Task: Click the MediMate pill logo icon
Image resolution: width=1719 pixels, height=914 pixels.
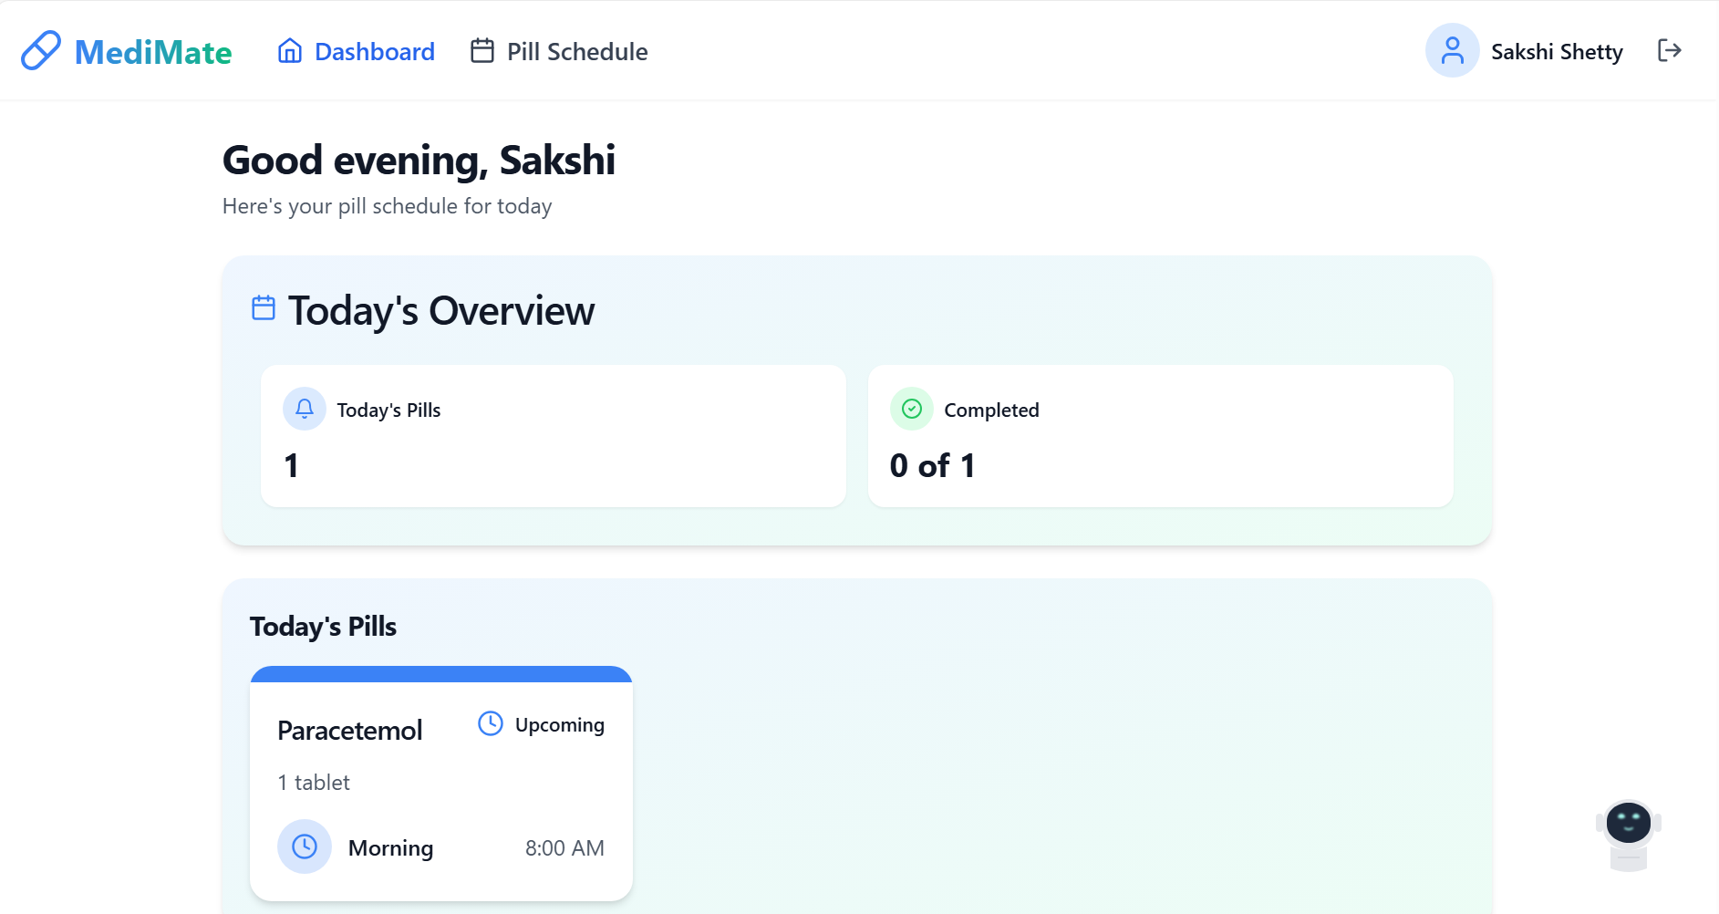Action: click(41, 51)
